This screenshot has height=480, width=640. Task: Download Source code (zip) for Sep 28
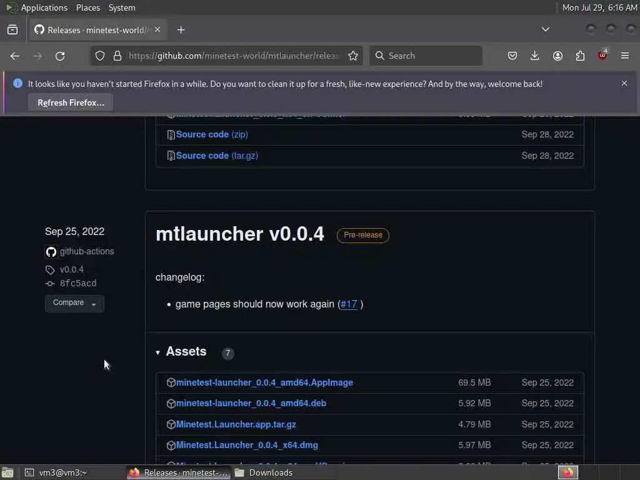[212, 135]
